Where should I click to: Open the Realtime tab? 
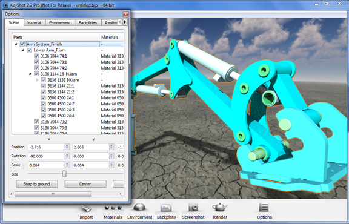(x=110, y=23)
